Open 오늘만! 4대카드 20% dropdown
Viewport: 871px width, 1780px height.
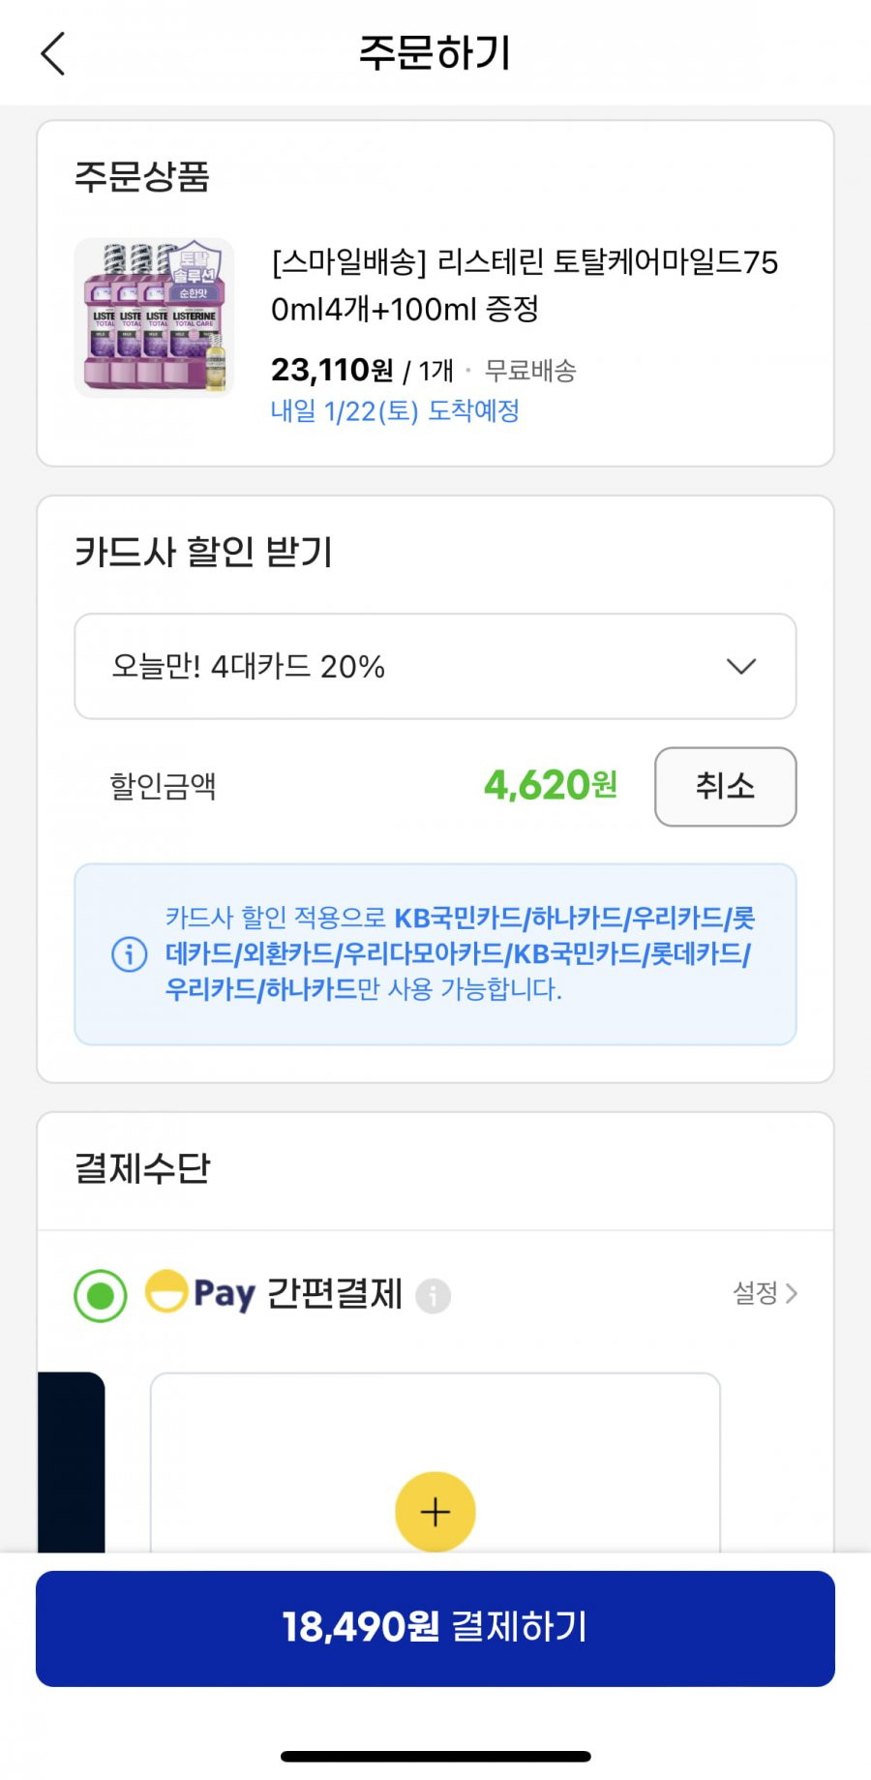[x=435, y=666]
